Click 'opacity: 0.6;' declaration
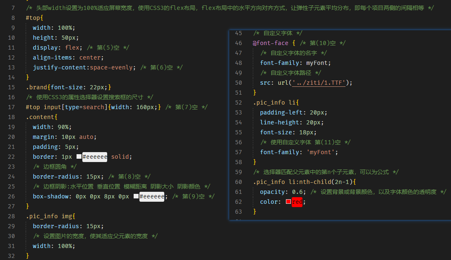Screen dimensions: 451x260 pos(283,192)
